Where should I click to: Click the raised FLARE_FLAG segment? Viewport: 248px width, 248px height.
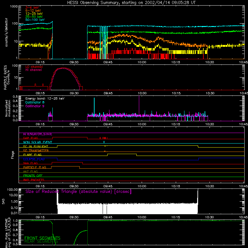122,154
